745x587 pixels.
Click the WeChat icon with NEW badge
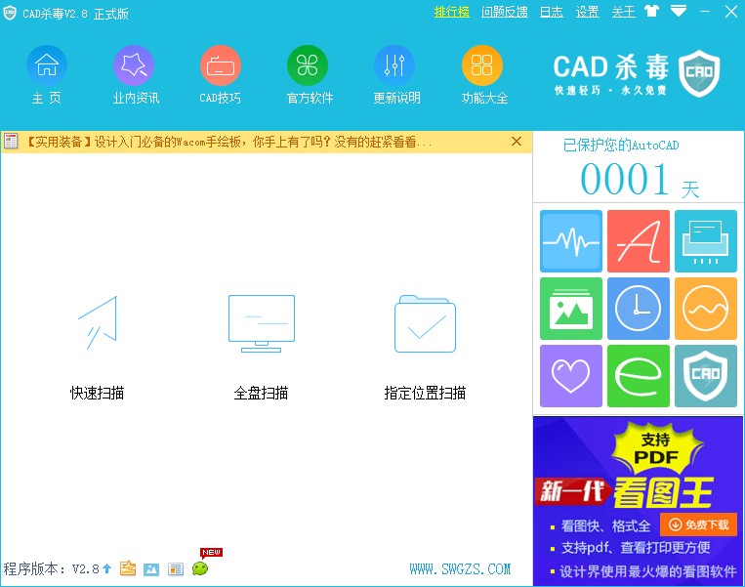click(200, 568)
